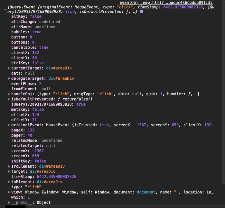The height and width of the screenshot is (208, 225).
Task: Select the clientX: 132 value
Action: click(x=36, y=53)
